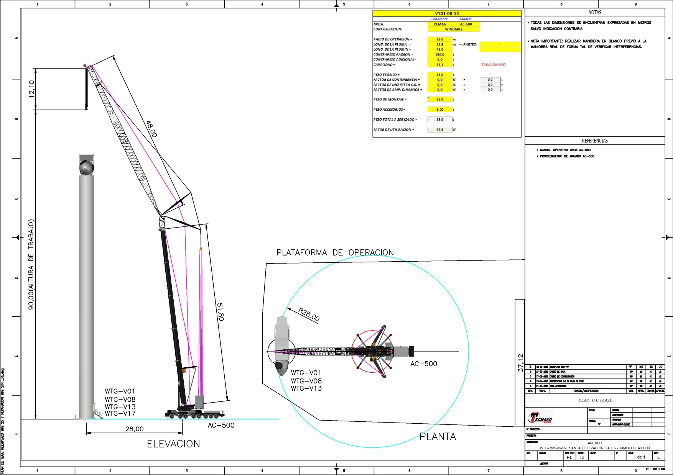Select the 90,00 altura de trabajo dimension

pos(31,264)
